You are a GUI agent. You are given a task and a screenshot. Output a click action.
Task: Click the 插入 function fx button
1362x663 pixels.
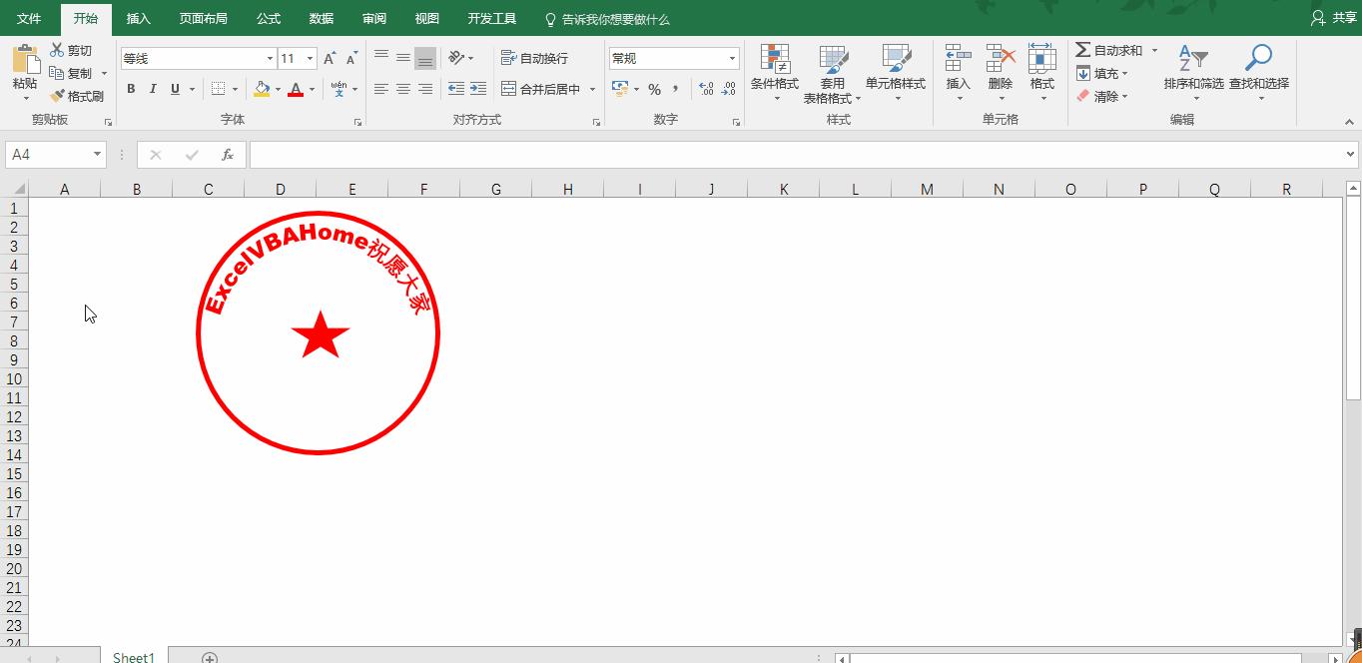227,155
